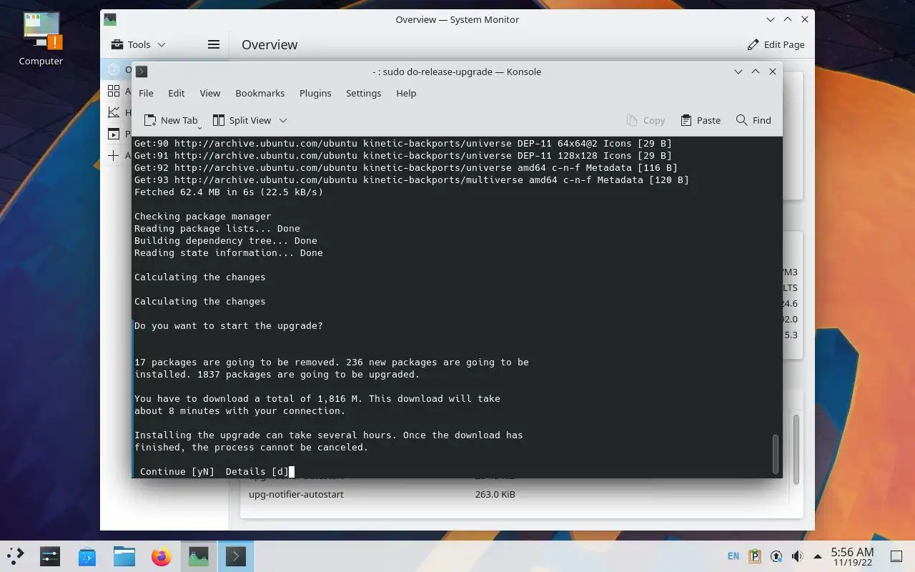This screenshot has height=572, width=915.
Task: Select Applications grid icon in System Monitor sidebar
Action: (x=114, y=91)
